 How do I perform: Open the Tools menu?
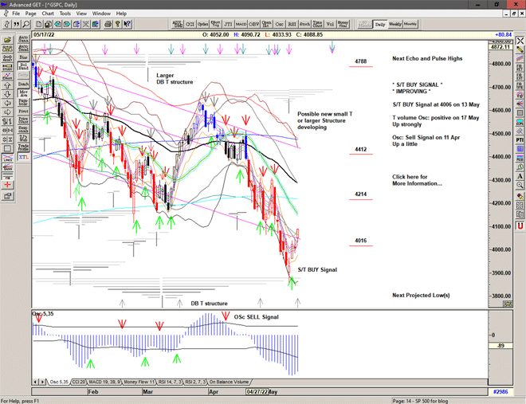[x=65, y=14]
